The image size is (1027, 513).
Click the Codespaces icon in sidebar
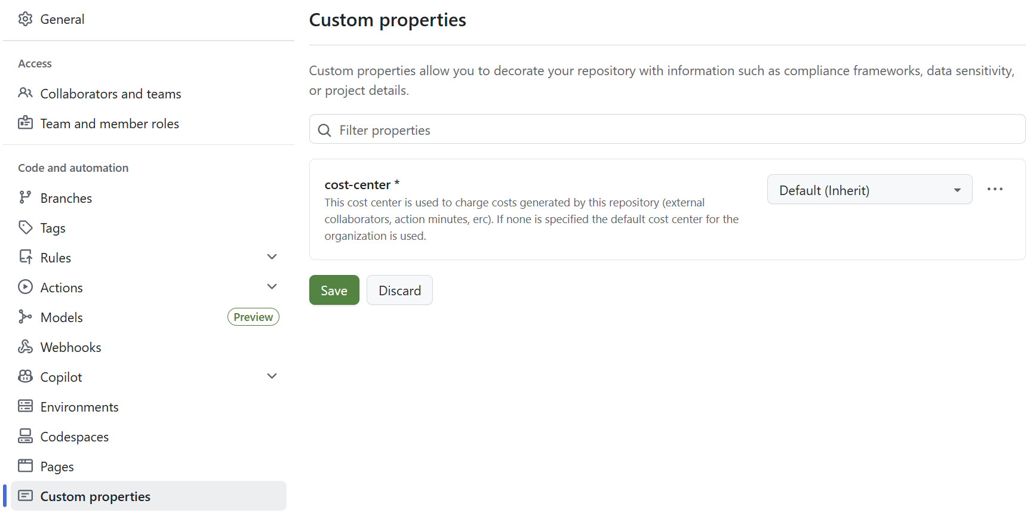click(25, 436)
